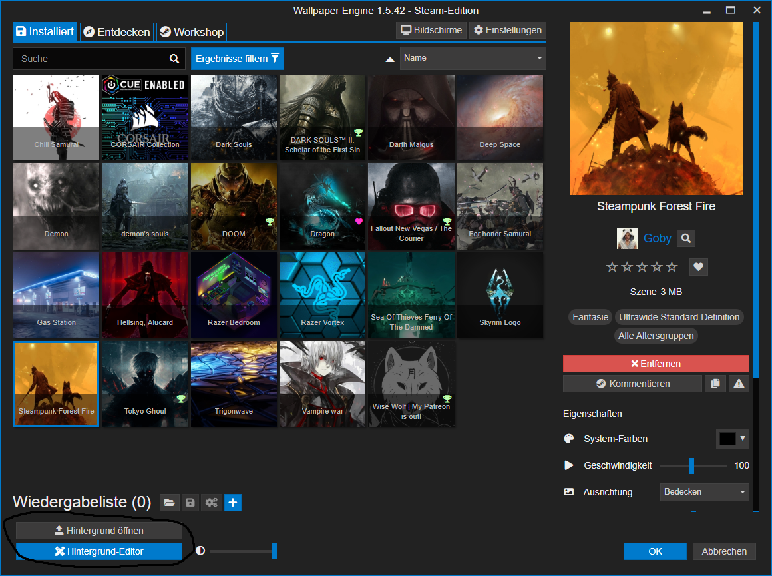772x576 pixels.
Task: Open author Goby profile link
Action: (x=658, y=238)
